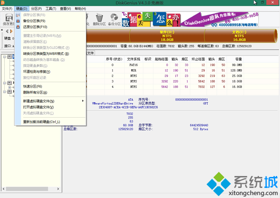Click the 终止柱面 column header

[198, 59]
